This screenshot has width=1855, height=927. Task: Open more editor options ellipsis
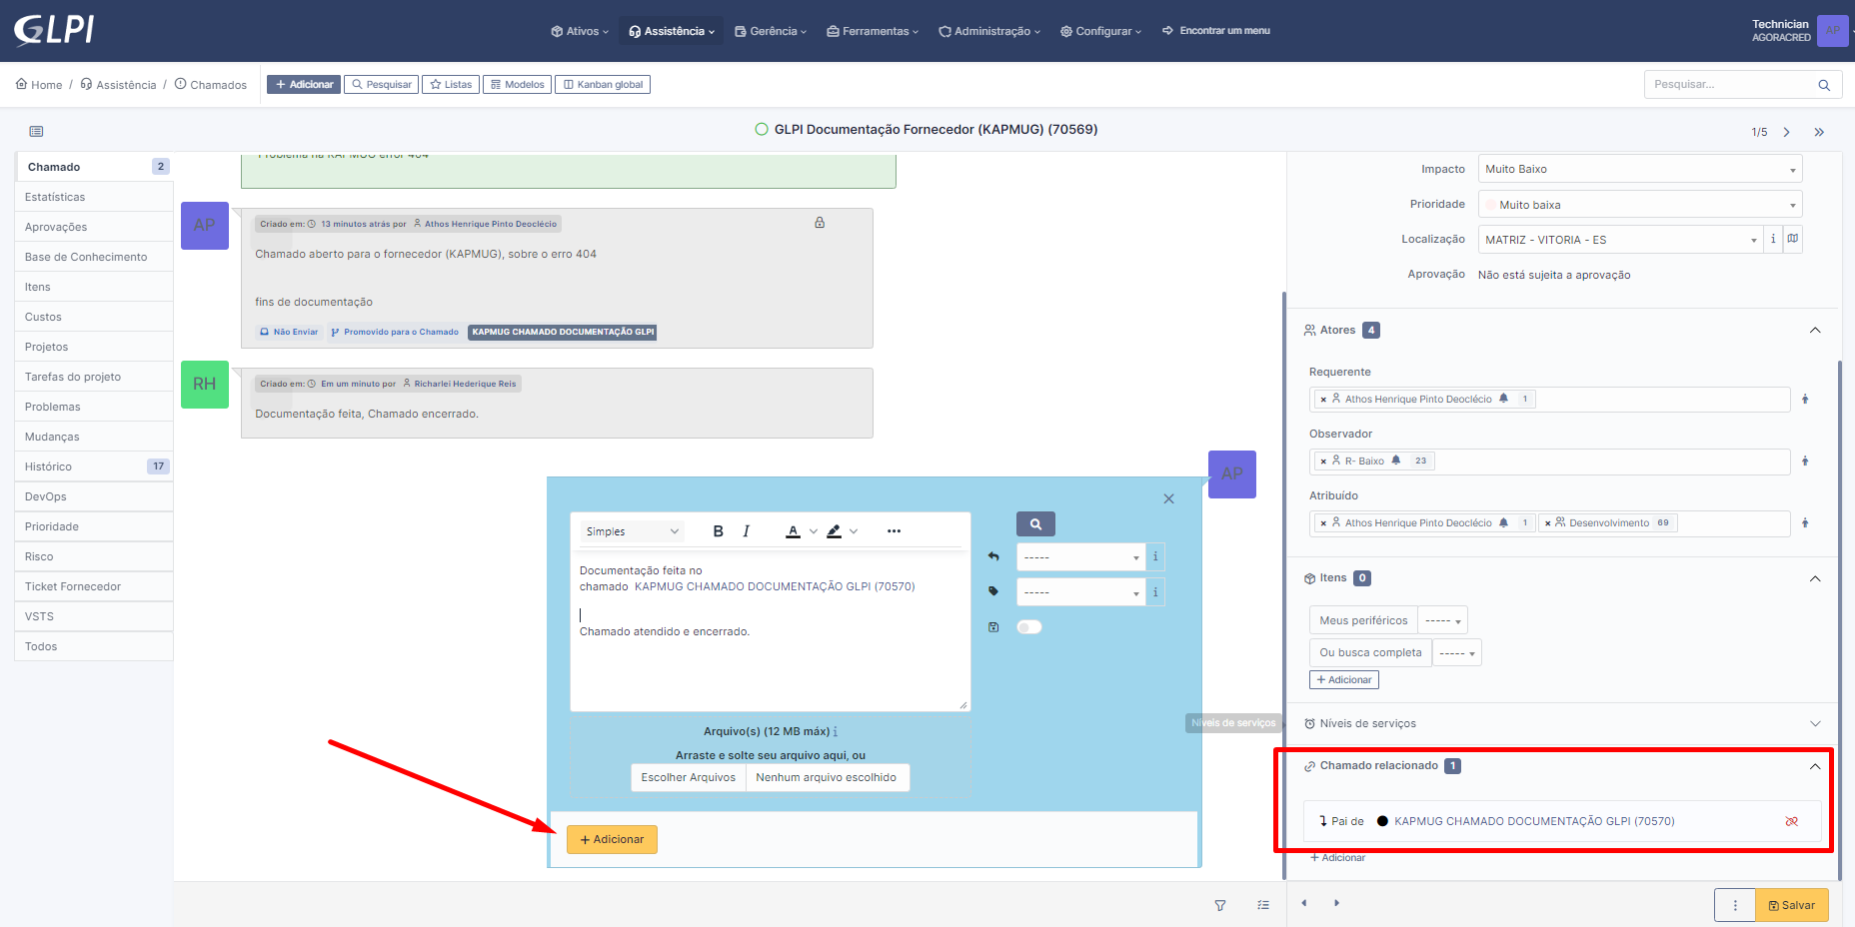coord(894,531)
